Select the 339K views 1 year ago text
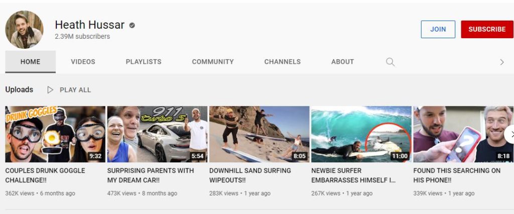The image size is (514, 214). (444, 193)
